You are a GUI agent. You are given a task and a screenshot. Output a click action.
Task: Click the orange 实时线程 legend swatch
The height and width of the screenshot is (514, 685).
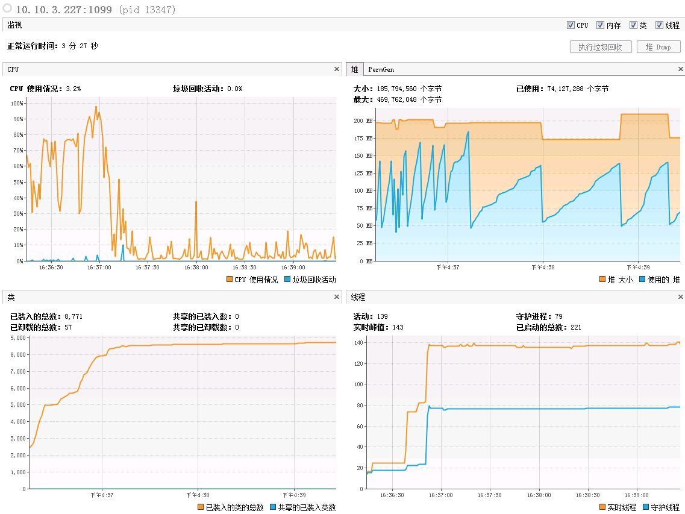tap(602, 507)
